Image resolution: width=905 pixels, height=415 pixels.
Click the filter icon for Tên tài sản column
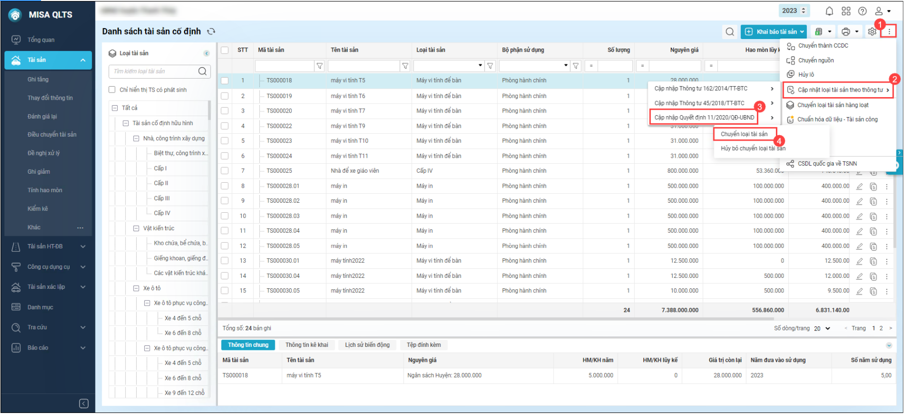405,66
